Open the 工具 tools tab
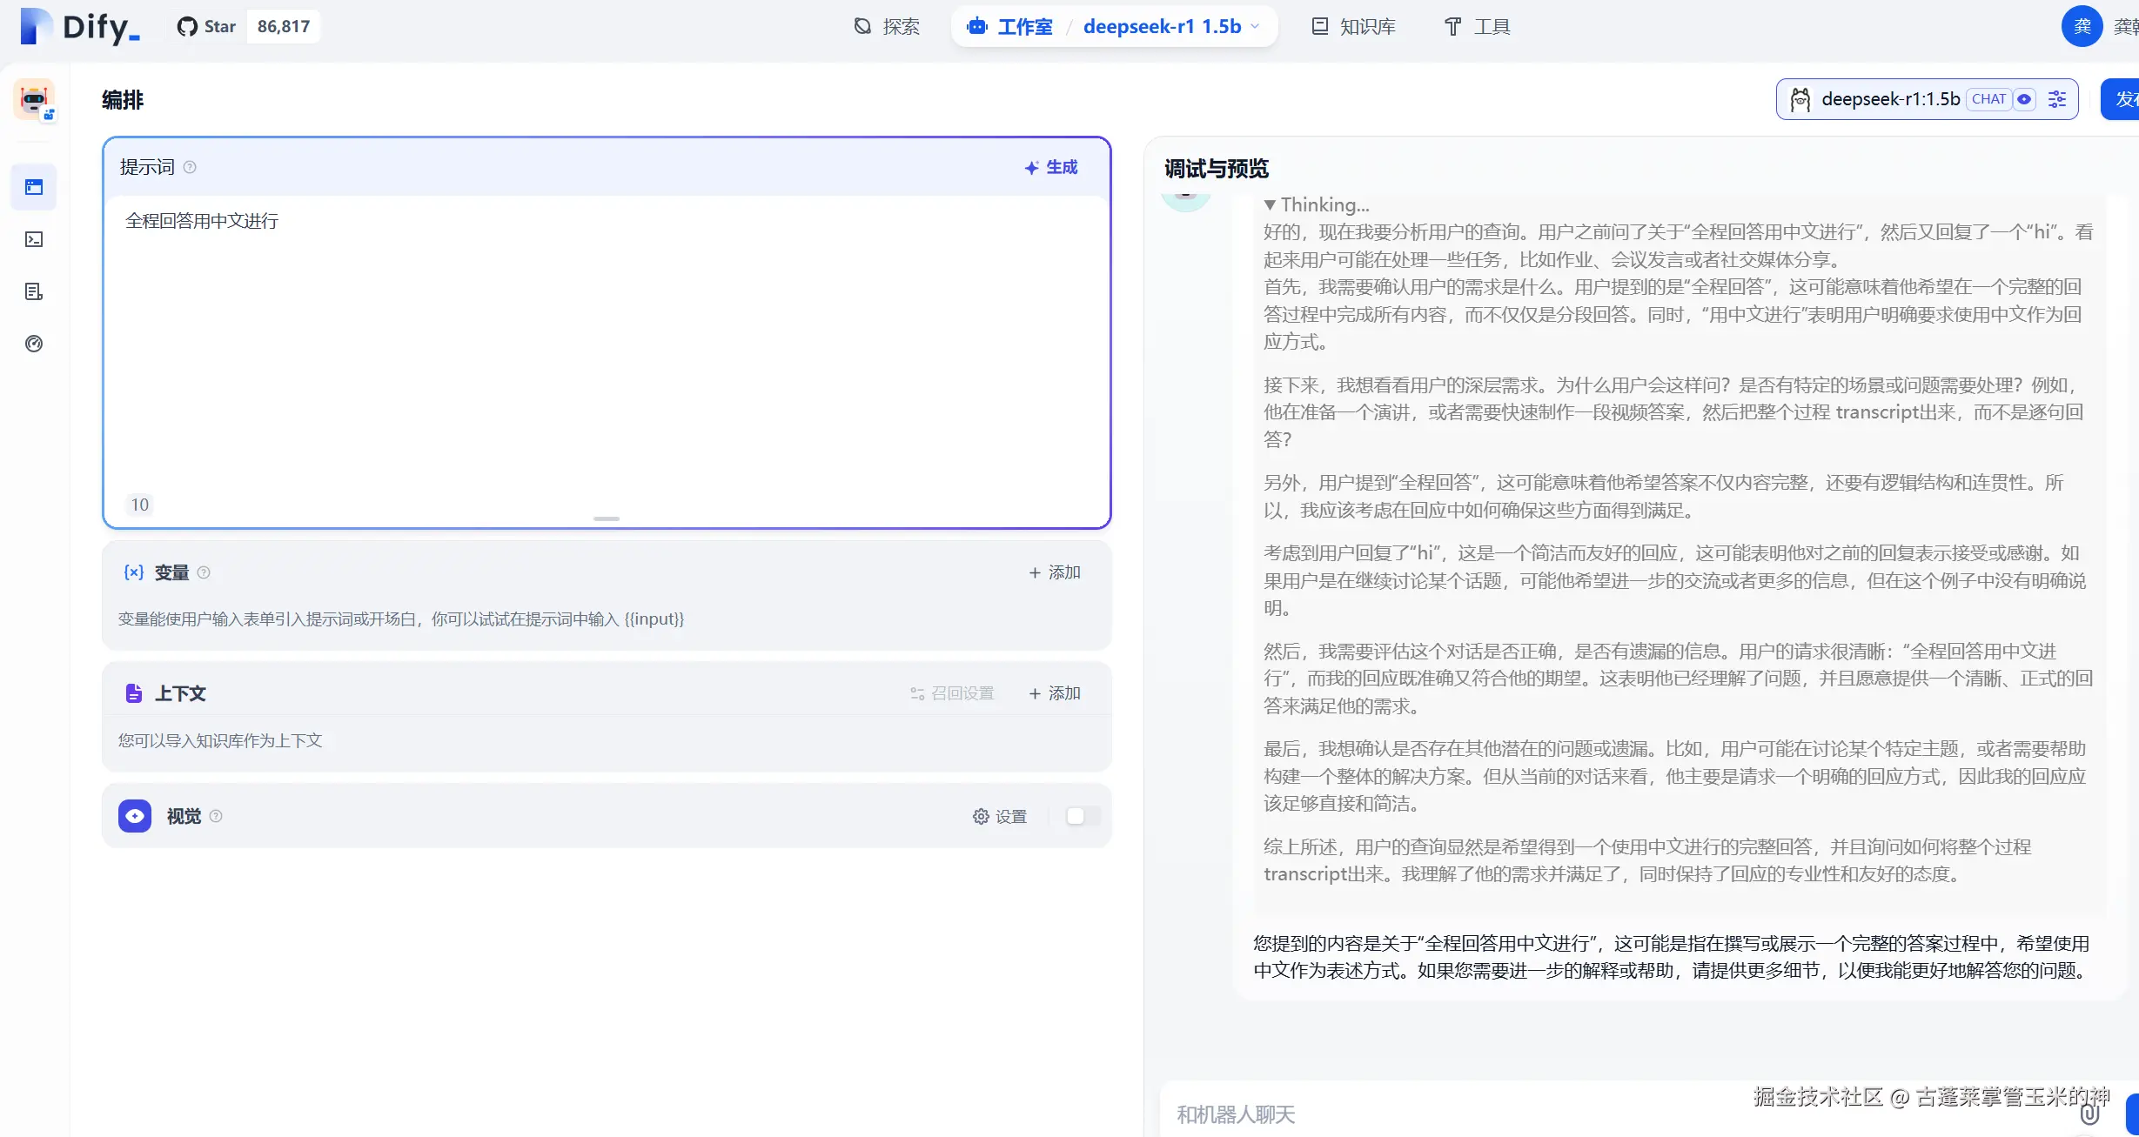The height and width of the screenshot is (1137, 2139). click(x=1478, y=27)
